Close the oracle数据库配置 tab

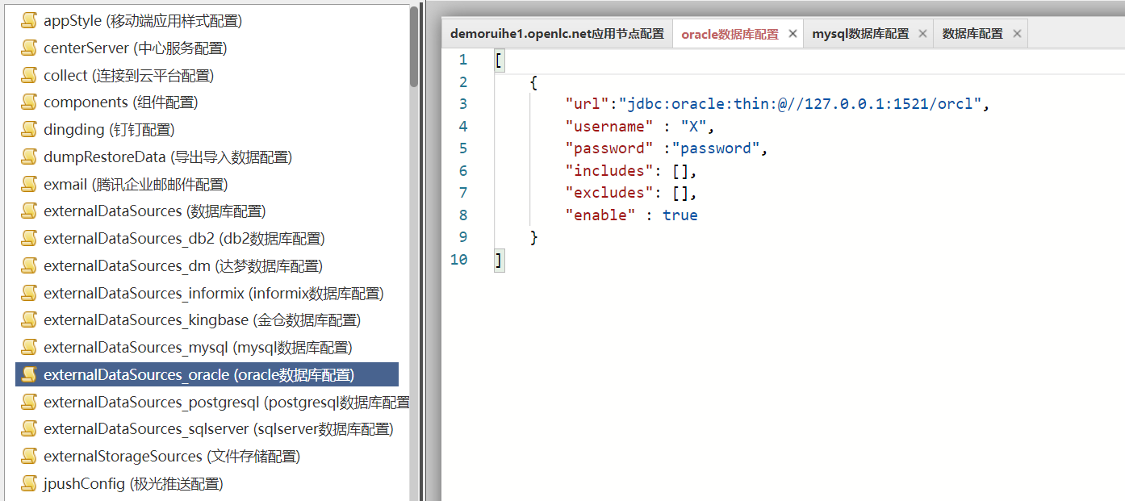[x=793, y=34]
